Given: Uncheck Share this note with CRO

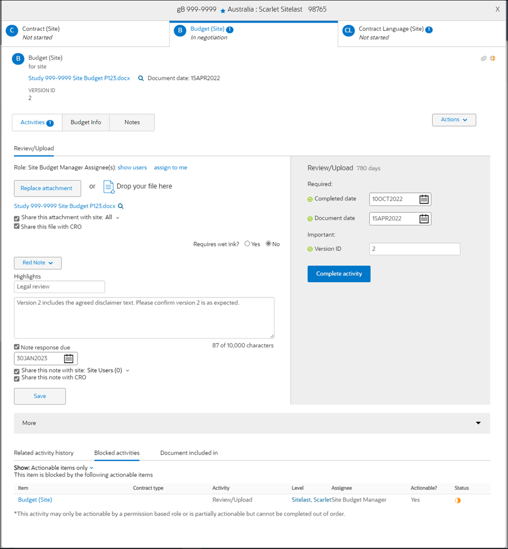Looking at the screenshot, I should [17, 378].
